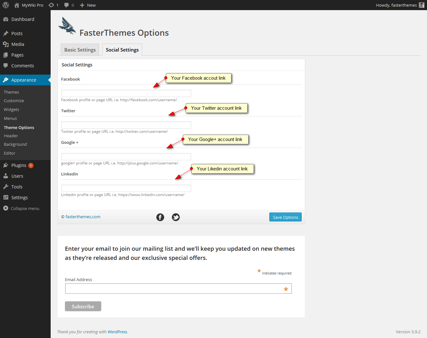
Task: Click the Dashboard gauge icon
Action: click(x=6, y=19)
